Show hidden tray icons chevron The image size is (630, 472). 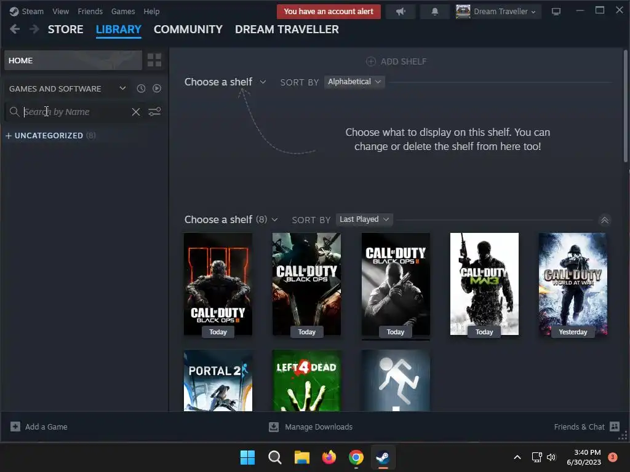[517, 457]
